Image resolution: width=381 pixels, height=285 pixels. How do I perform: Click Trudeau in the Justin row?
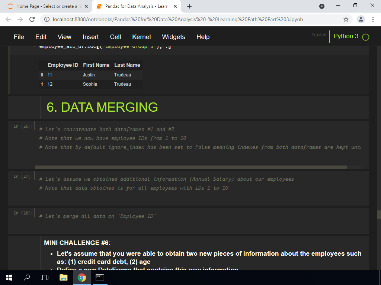(122, 75)
